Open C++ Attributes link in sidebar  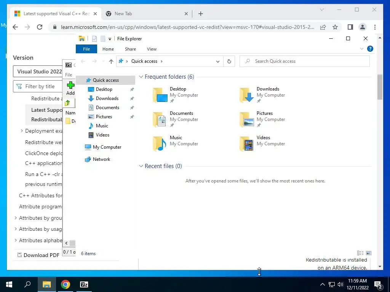(x=40, y=195)
